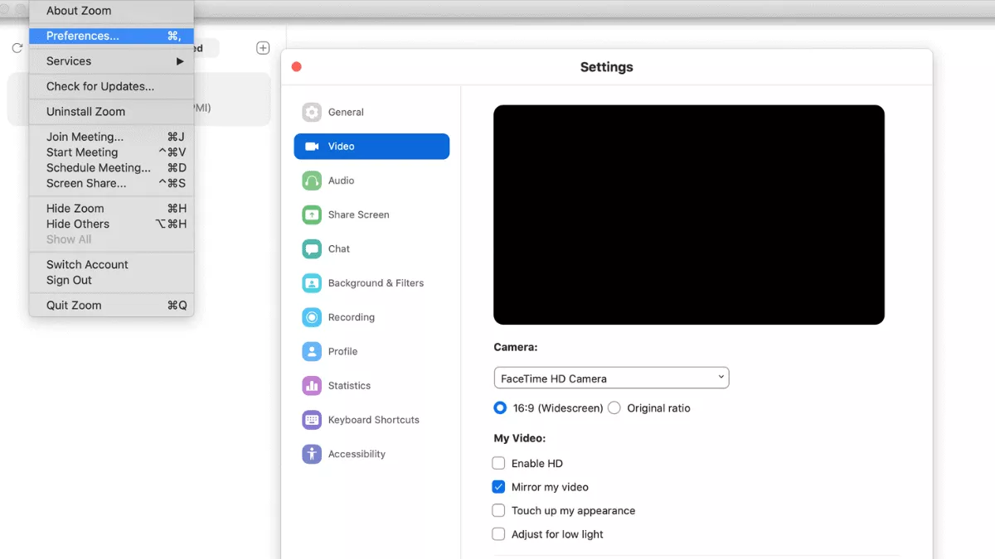Image resolution: width=995 pixels, height=559 pixels.
Task: Open Chat settings label
Action: pyautogui.click(x=339, y=248)
